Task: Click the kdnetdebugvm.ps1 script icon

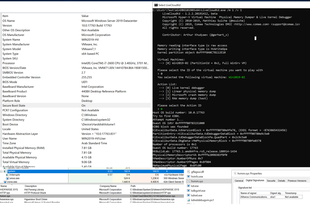Action: click(188, 200)
